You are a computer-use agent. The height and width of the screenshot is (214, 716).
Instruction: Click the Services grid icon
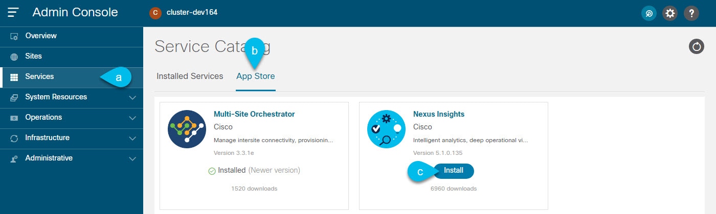[x=14, y=77]
